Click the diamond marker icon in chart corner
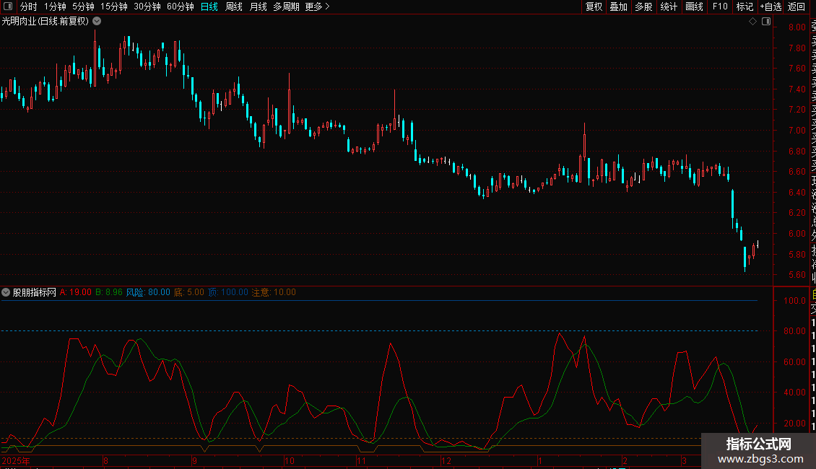The image size is (816, 469). (752, 22)
